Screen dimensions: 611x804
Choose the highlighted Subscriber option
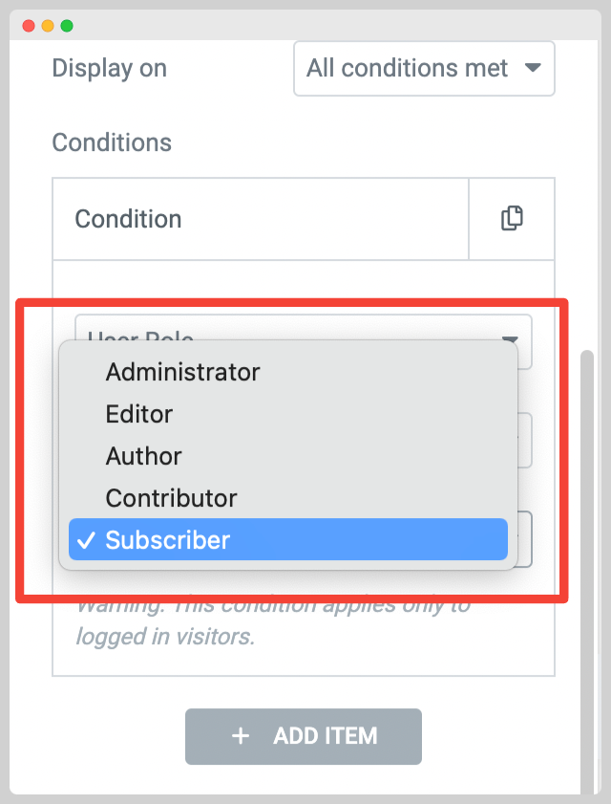[288, 539]
